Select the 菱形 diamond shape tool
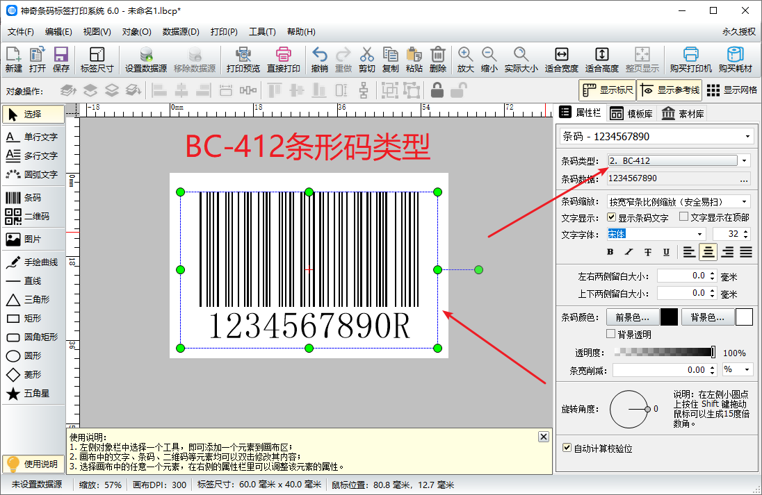The height and width of the screenshot is (495, 762). pyautogui.click(x=33, y=375)
